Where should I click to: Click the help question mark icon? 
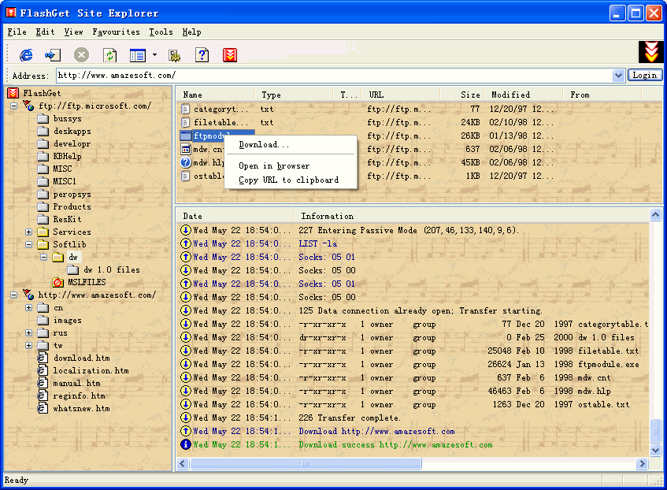coord(202,54)
